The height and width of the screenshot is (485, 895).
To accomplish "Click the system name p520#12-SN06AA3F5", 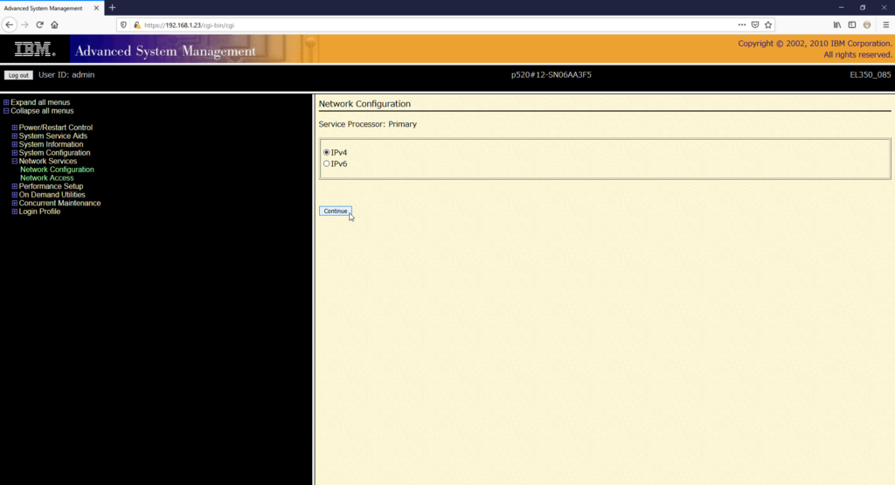I will click(x=551, y=75).
